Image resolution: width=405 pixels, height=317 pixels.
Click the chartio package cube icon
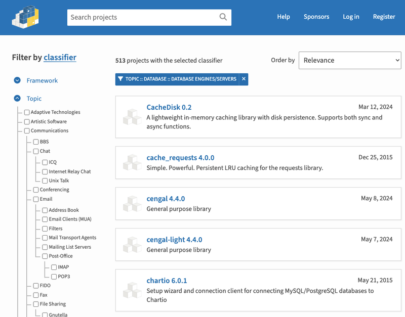pos(132,290)
